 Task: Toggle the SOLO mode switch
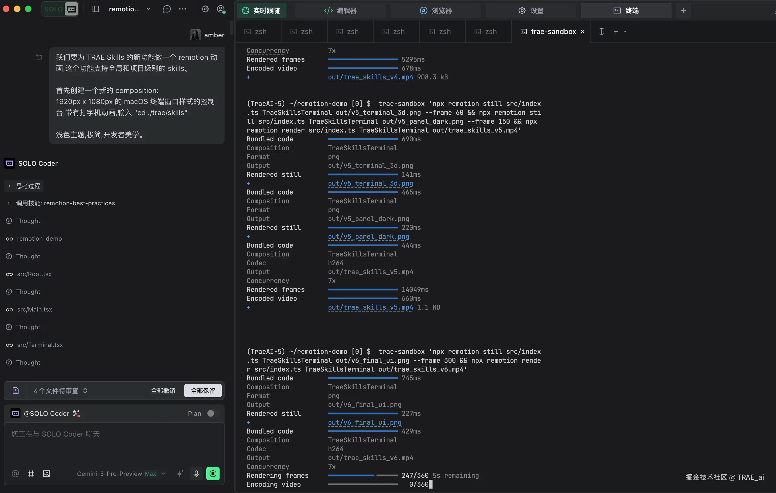pyautogui.click(x=60, y=9)
